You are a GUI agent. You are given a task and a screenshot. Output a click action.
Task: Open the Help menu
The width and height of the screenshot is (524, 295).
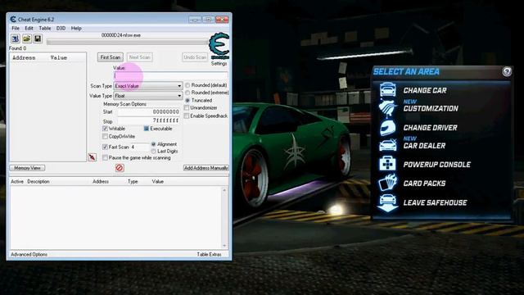click(76, 29)
